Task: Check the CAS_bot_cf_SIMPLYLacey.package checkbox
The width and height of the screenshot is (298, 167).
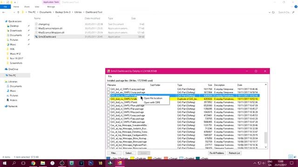Action: 108,89
